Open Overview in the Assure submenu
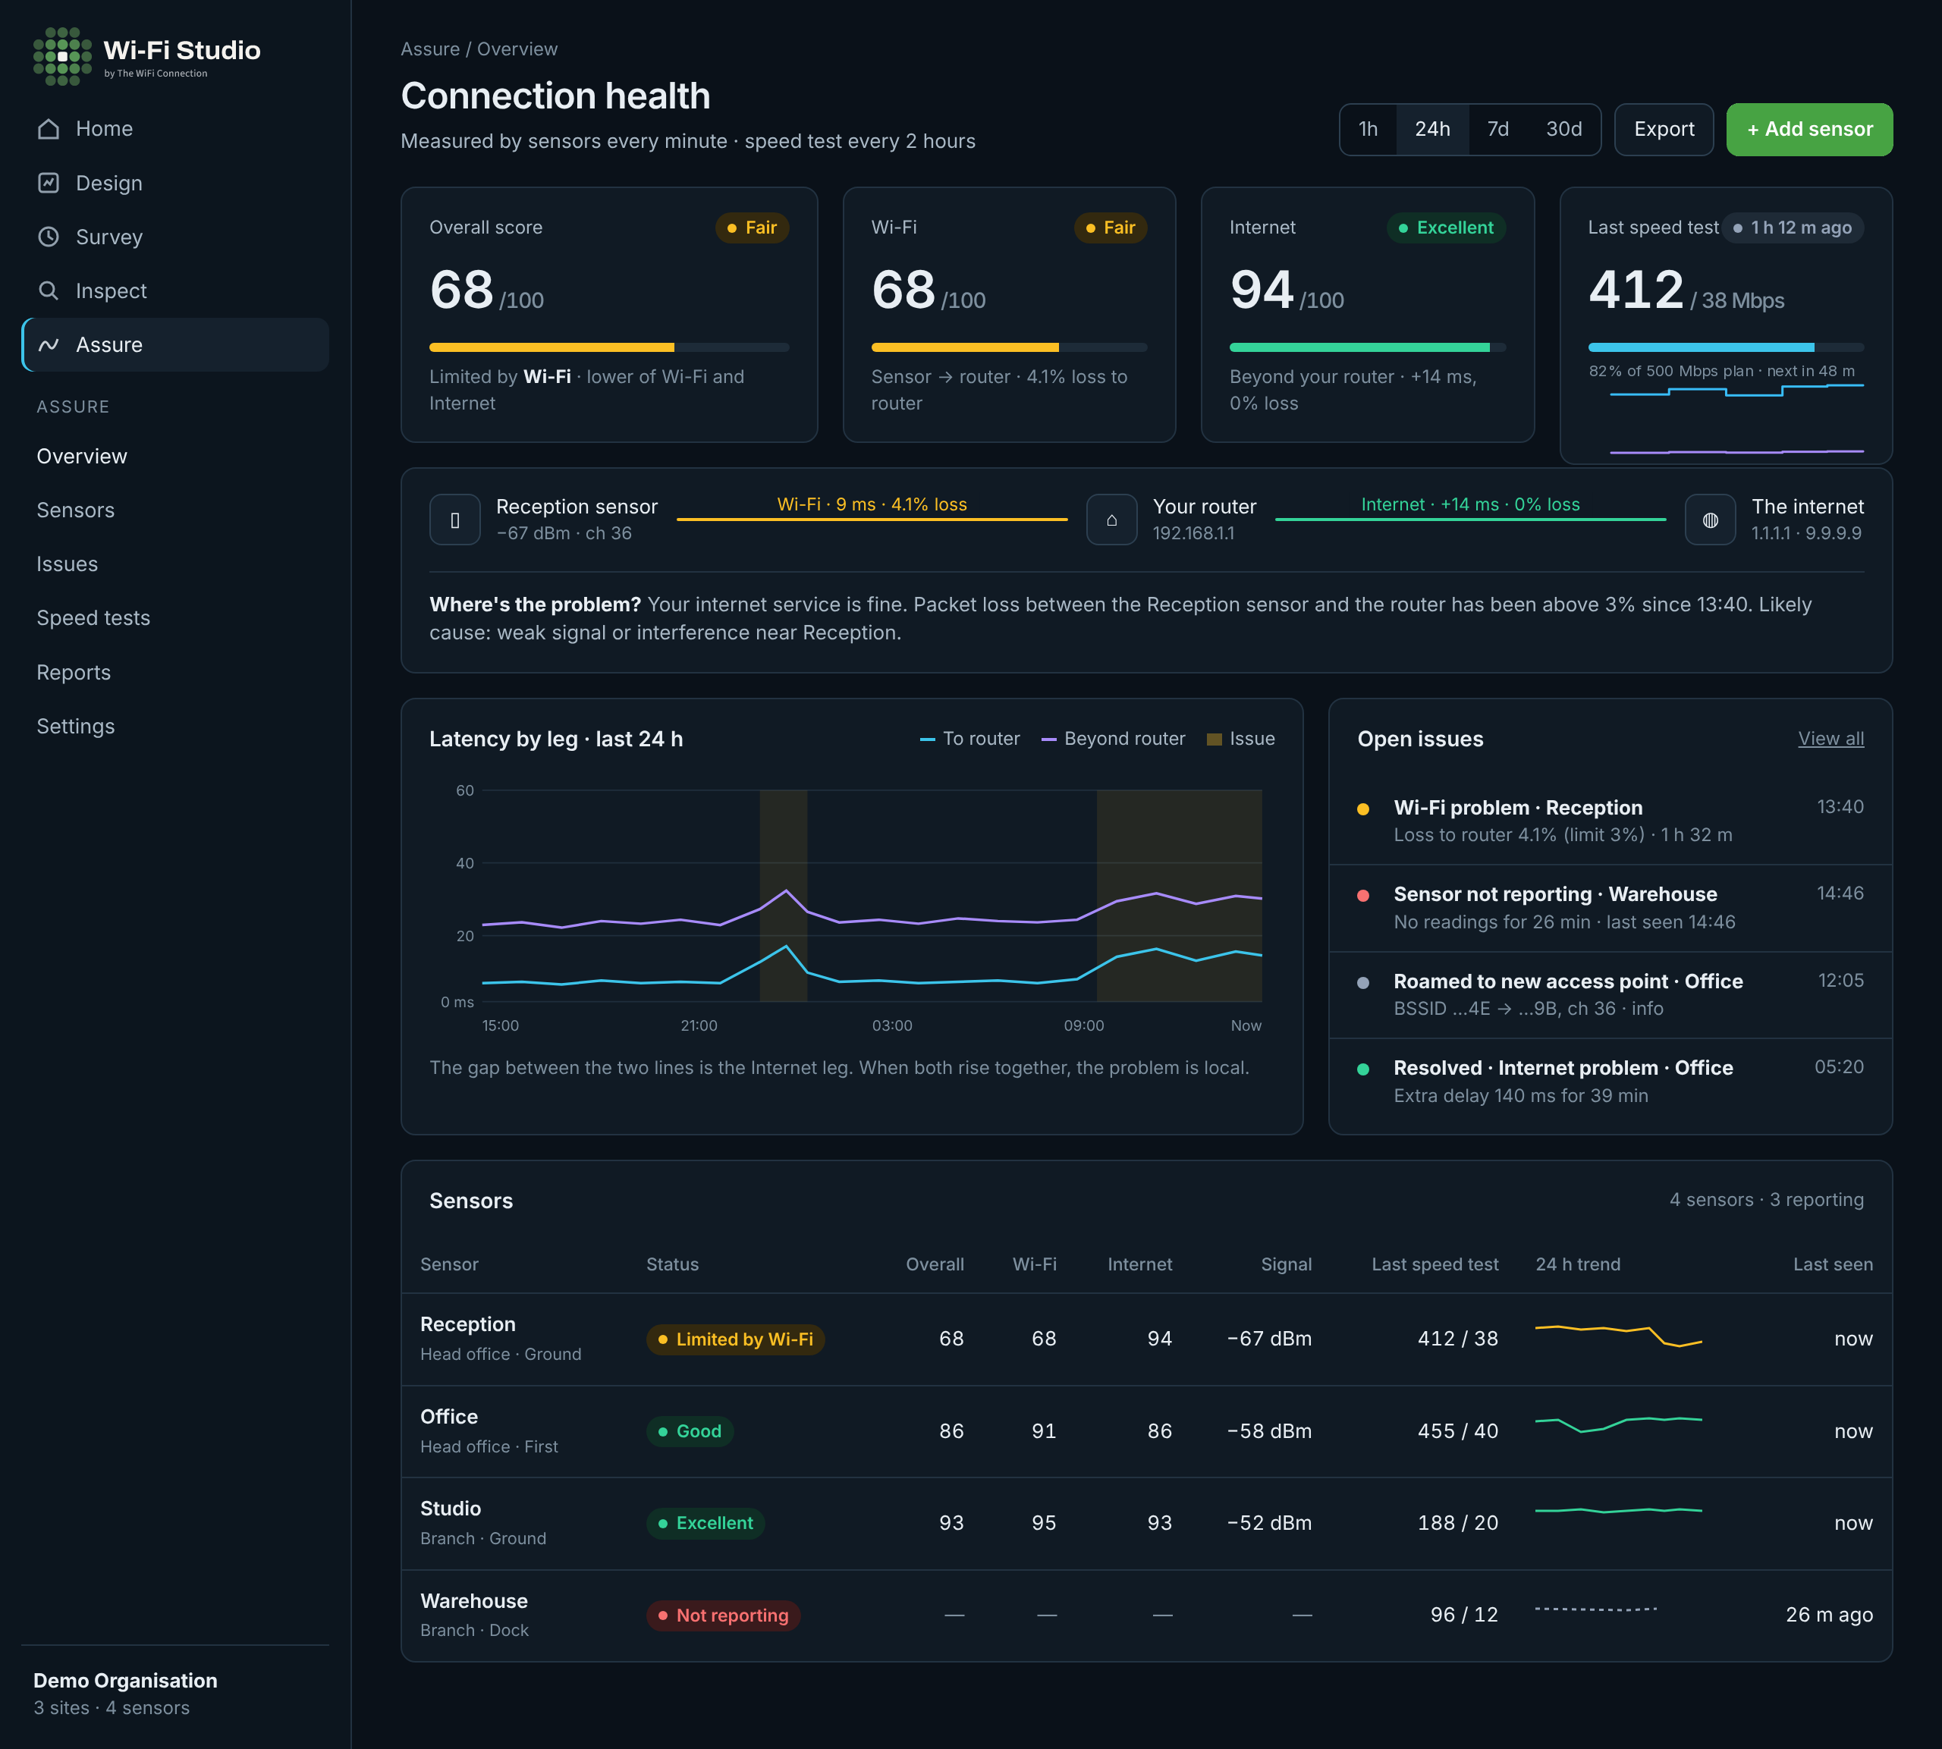 [82, 457]
